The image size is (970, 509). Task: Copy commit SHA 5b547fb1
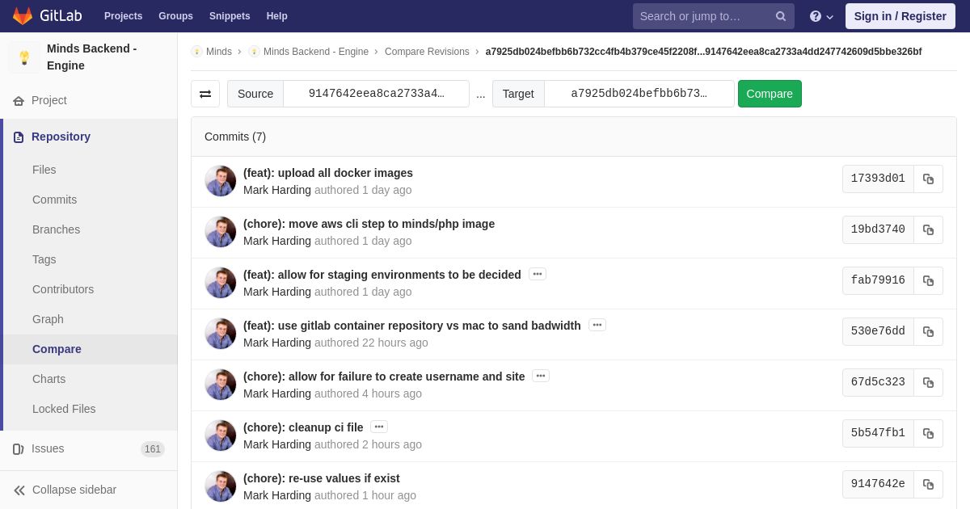pos(928,434)
